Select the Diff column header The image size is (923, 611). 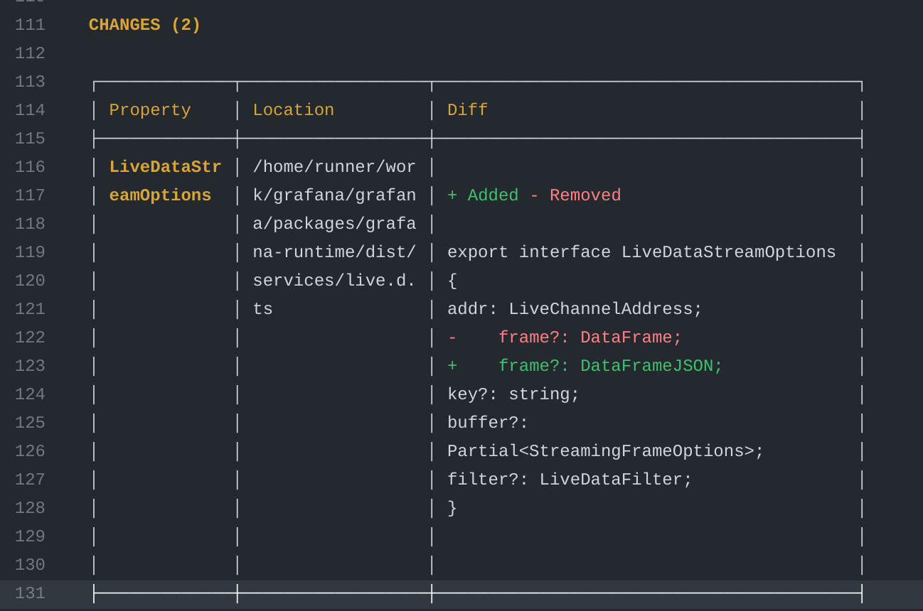(x=466, y=109)
